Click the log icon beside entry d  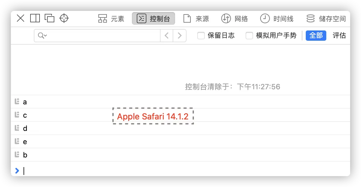click(17, 128)
